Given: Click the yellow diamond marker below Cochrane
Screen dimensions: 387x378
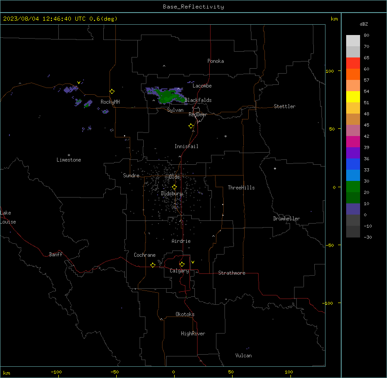Looking at the screenshot, I should (153, 265).
